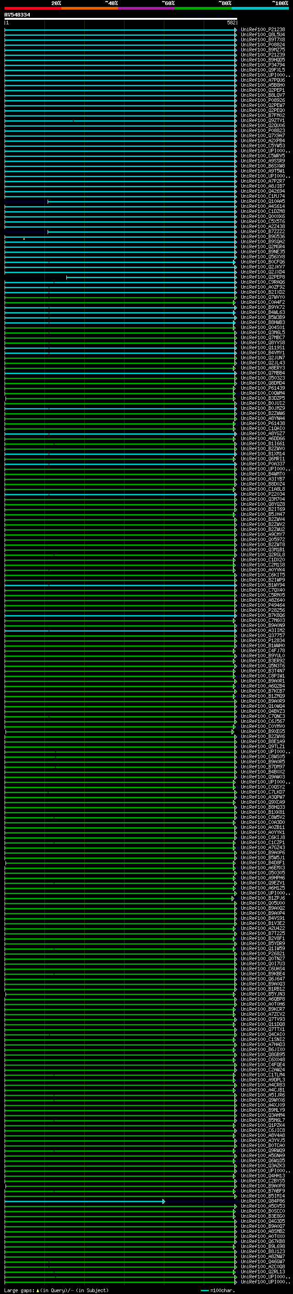293x1294 pixels.
Task: Select hit label UniRef100_B5IM14
Action: click(x=263, y=1196)
